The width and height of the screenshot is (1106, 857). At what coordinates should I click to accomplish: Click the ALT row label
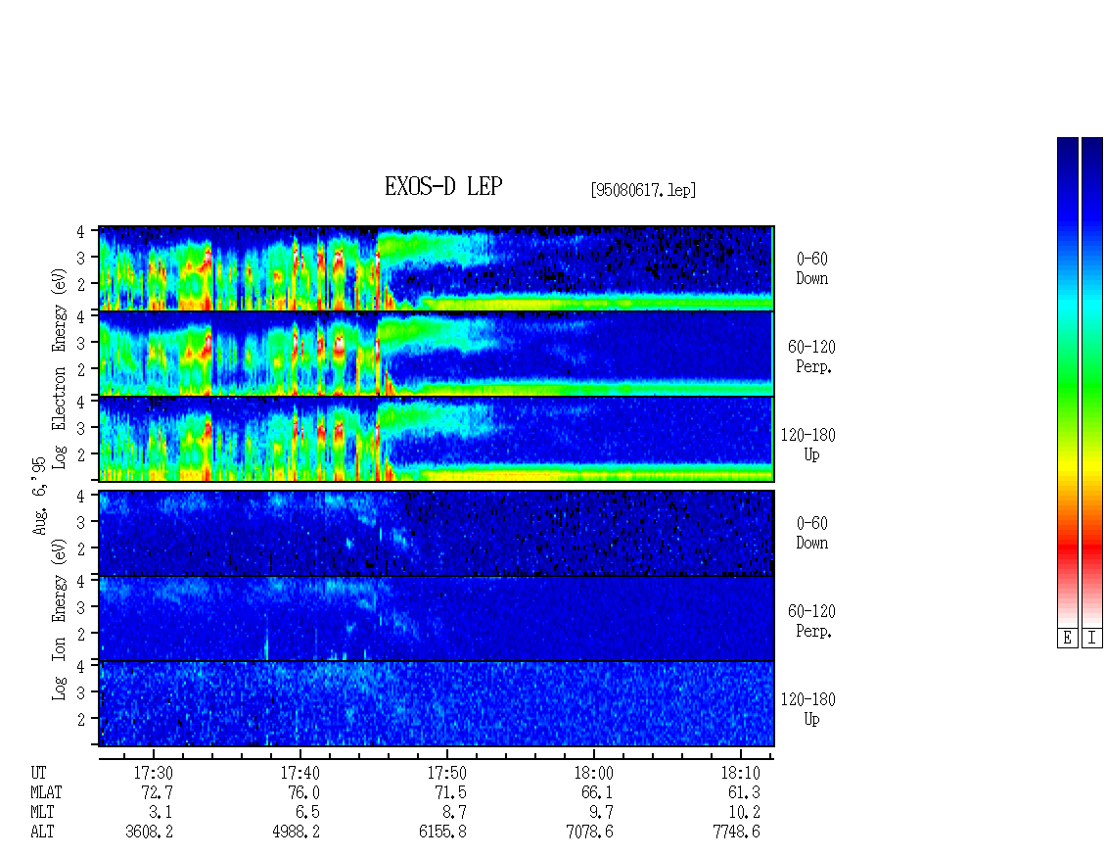[42, 833]
